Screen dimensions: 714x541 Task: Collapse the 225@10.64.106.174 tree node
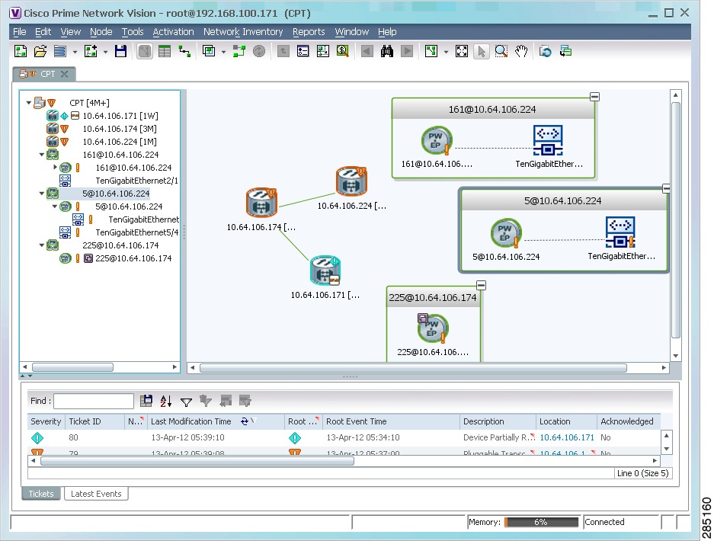[x=41, y=245]
